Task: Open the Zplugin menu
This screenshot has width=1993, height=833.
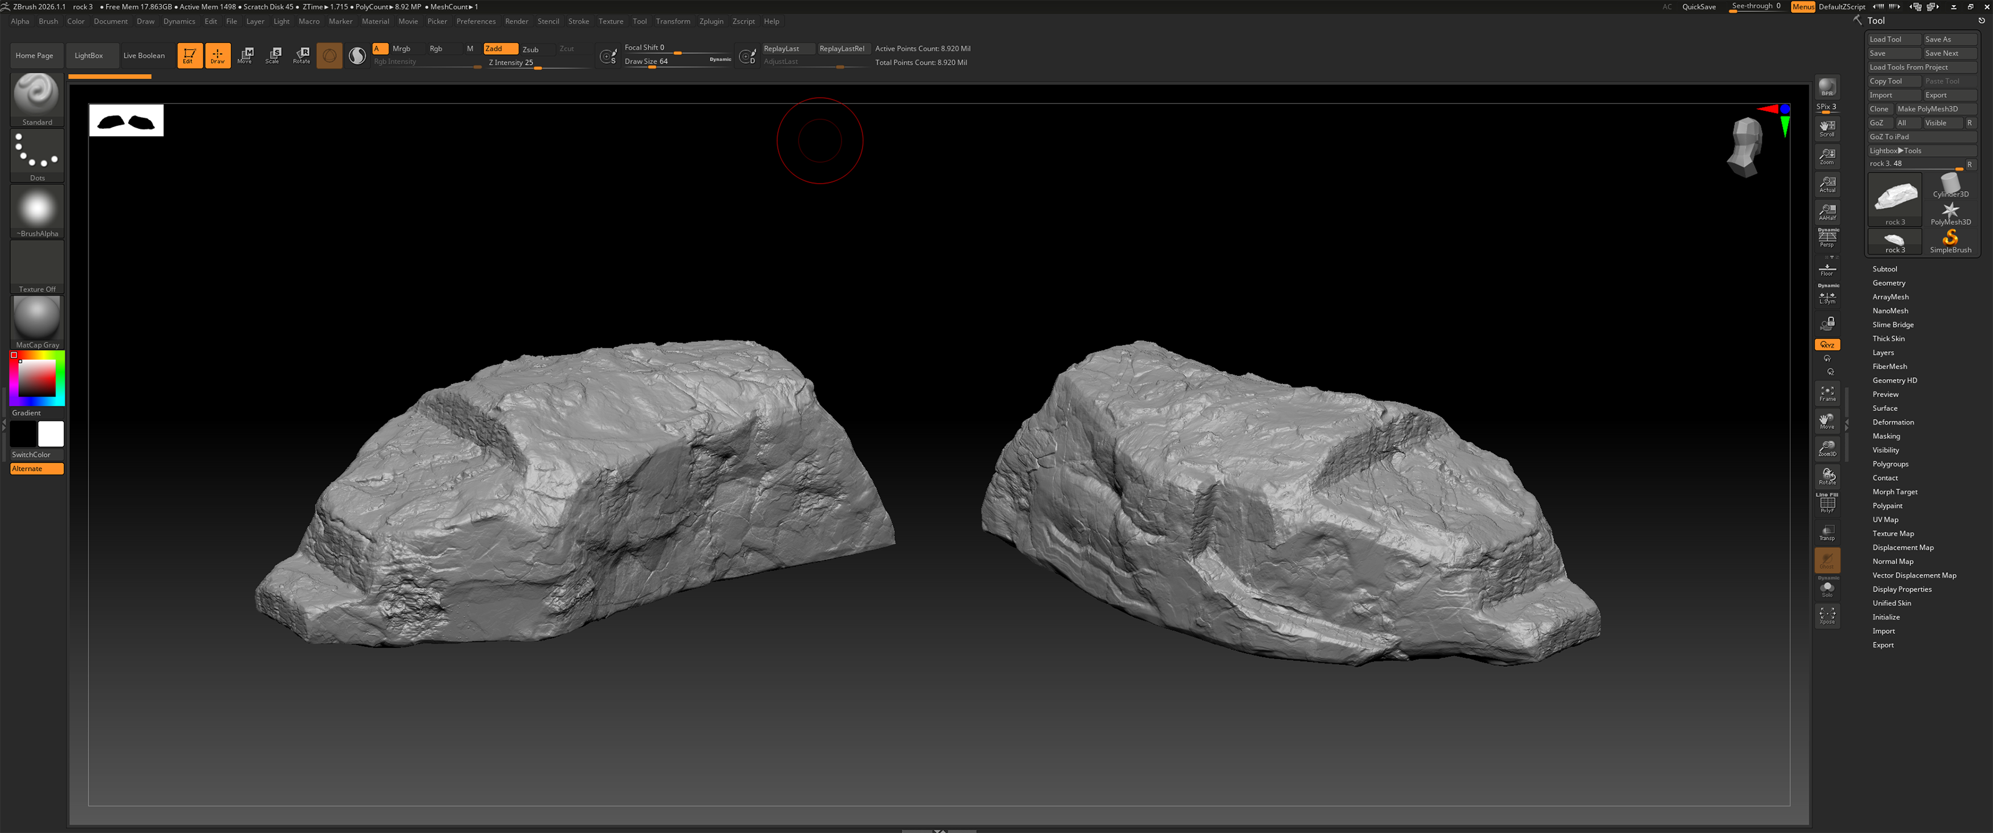Action: coord(710,22)
